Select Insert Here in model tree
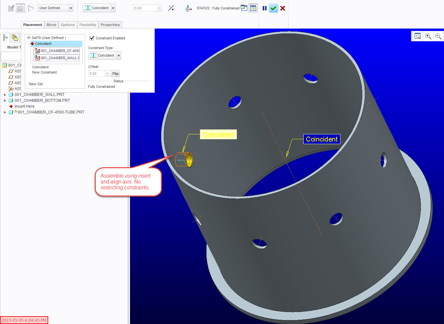 point(24,106)
